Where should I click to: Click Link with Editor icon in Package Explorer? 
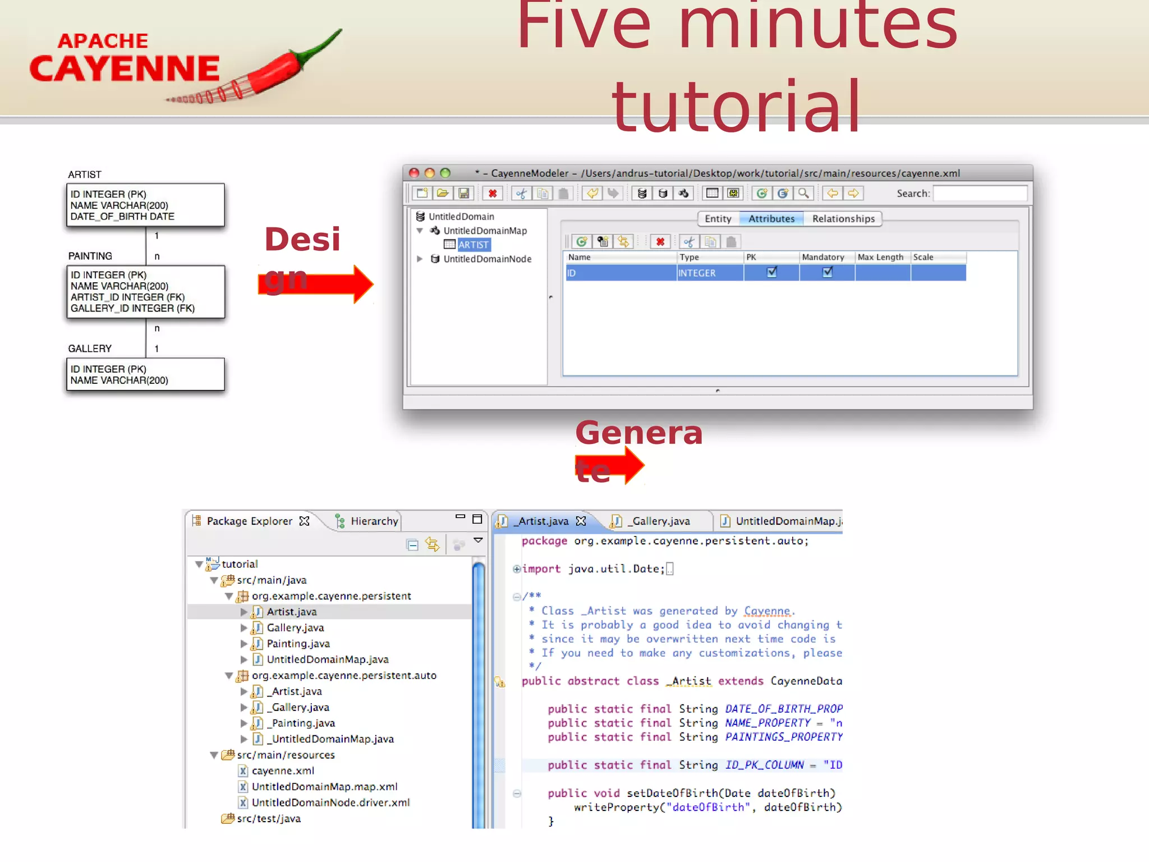pos(433,544)
